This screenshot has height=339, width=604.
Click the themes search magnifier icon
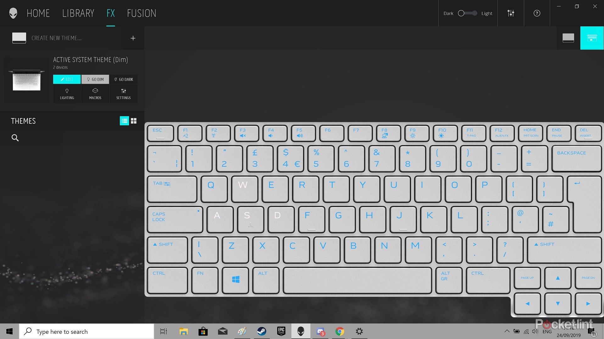pyautogui.click(x=15, y=138)
